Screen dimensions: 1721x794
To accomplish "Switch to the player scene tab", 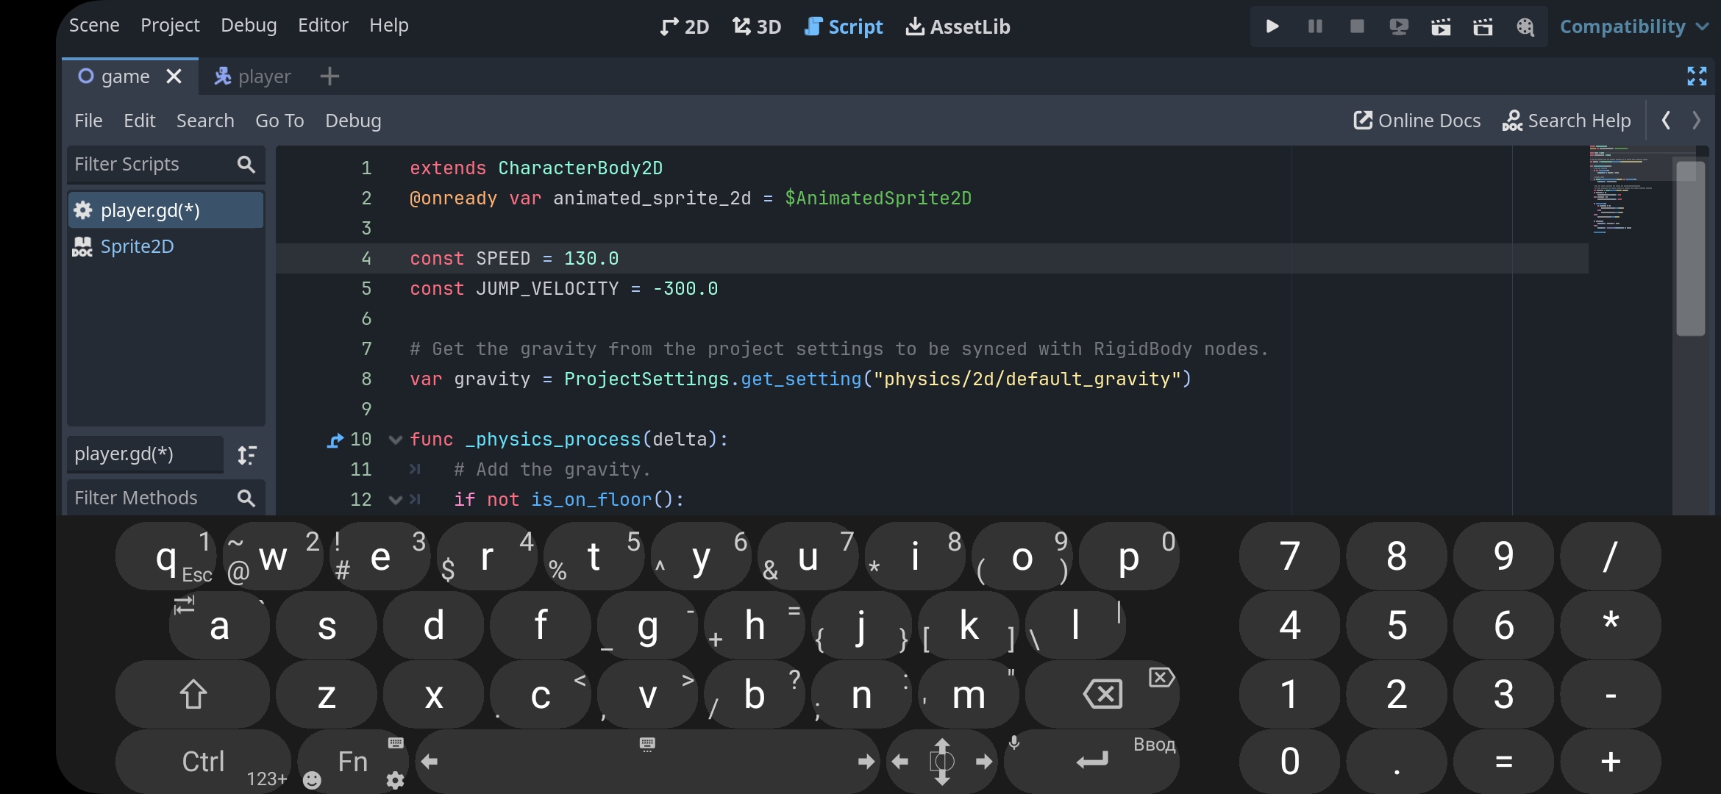I will 252,76.
